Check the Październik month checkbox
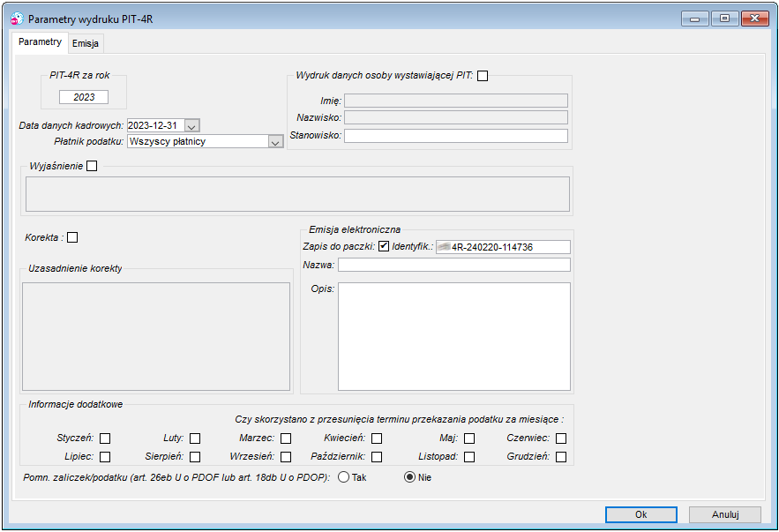The height and width of the screenshot is (532, 779). pyautogui.click(x=377, y=457)
